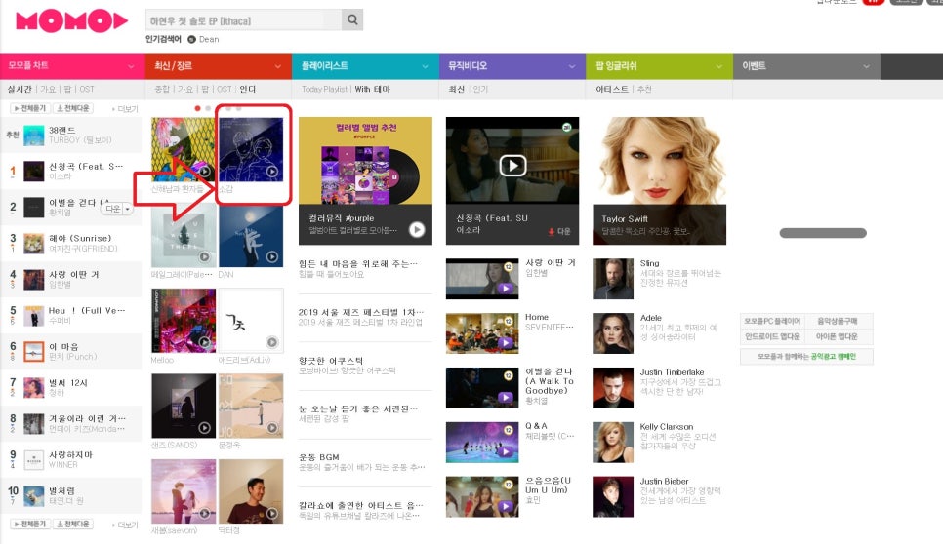Open recommended song 38랜드 by TURBOY
The width and height of the screenshot is (943, 544).
coord(61,131)
